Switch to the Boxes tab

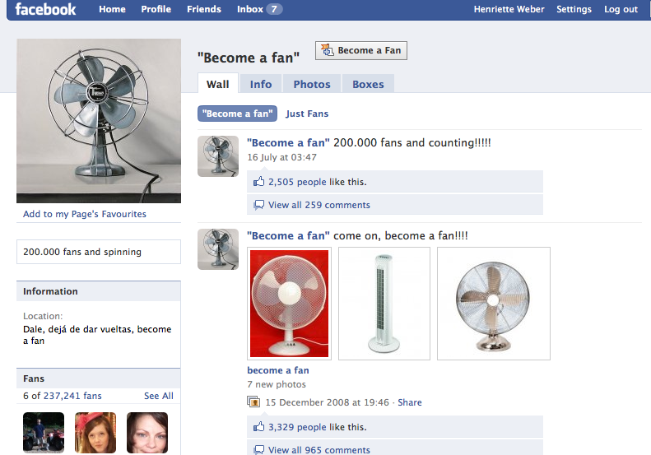click(x=368, y=84)
